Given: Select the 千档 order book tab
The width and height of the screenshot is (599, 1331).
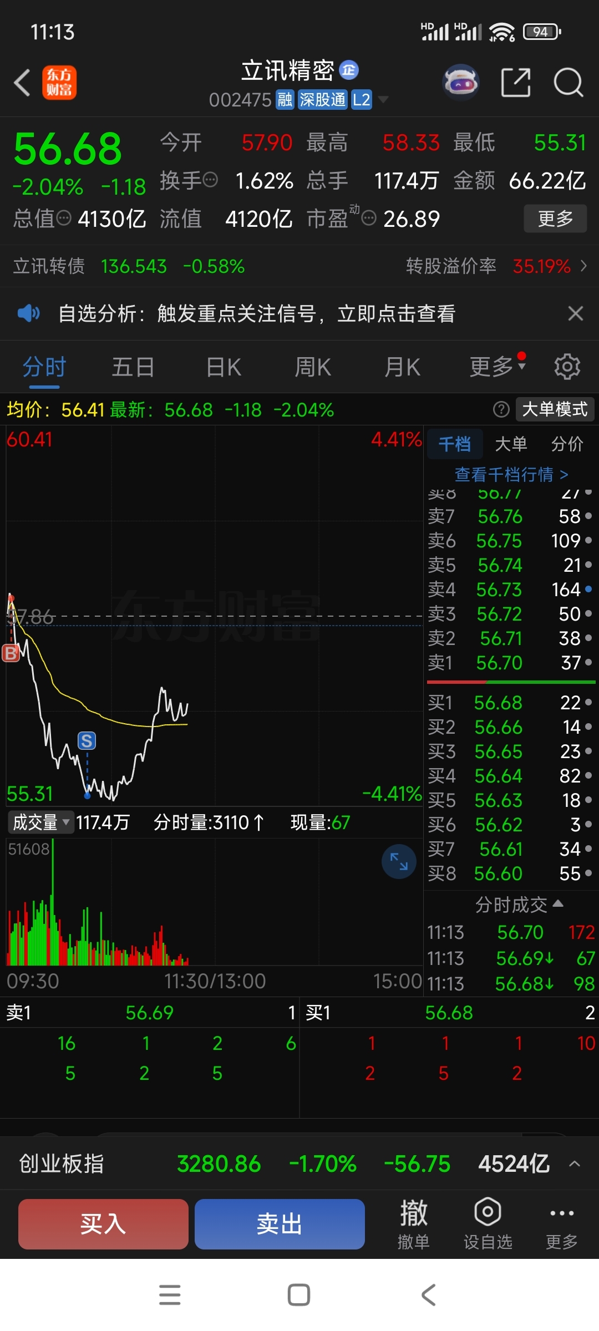Looking at the screenshot, I should point(455,444).
